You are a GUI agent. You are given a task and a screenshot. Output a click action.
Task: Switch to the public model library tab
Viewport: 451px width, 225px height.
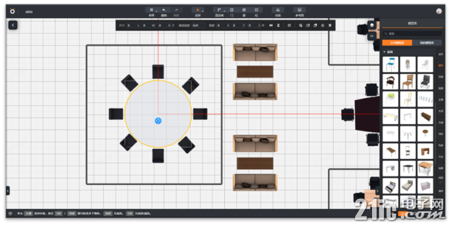pyautogui.click(x=397, y=42)
